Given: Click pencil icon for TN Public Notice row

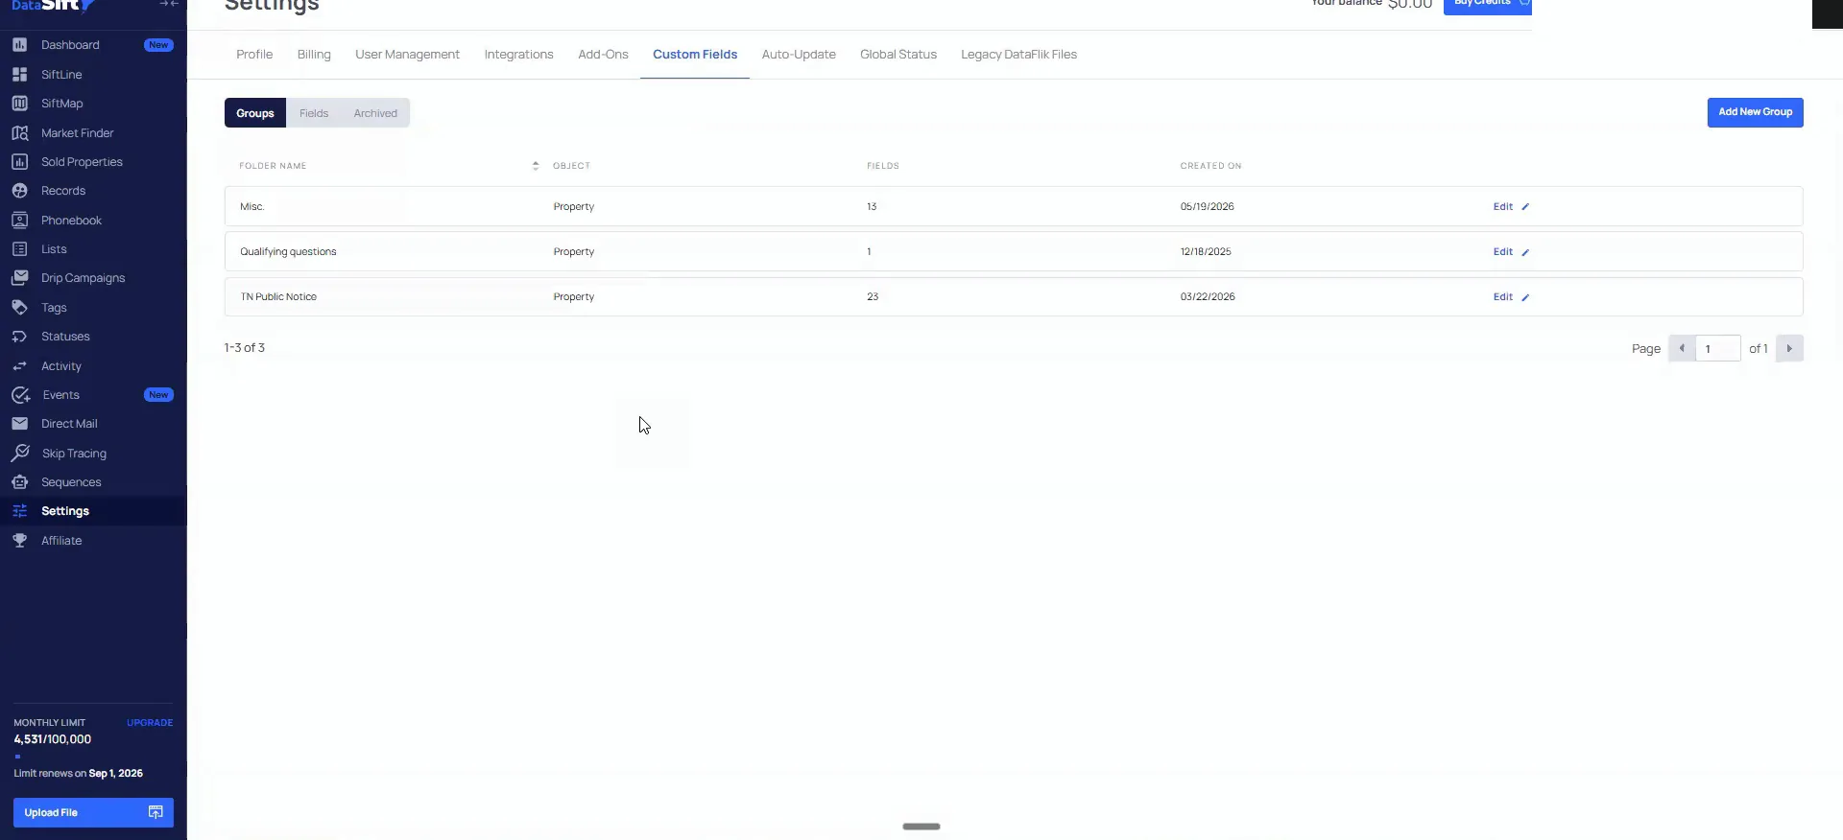Looking at the screenshot, I should coord(1525,297).
